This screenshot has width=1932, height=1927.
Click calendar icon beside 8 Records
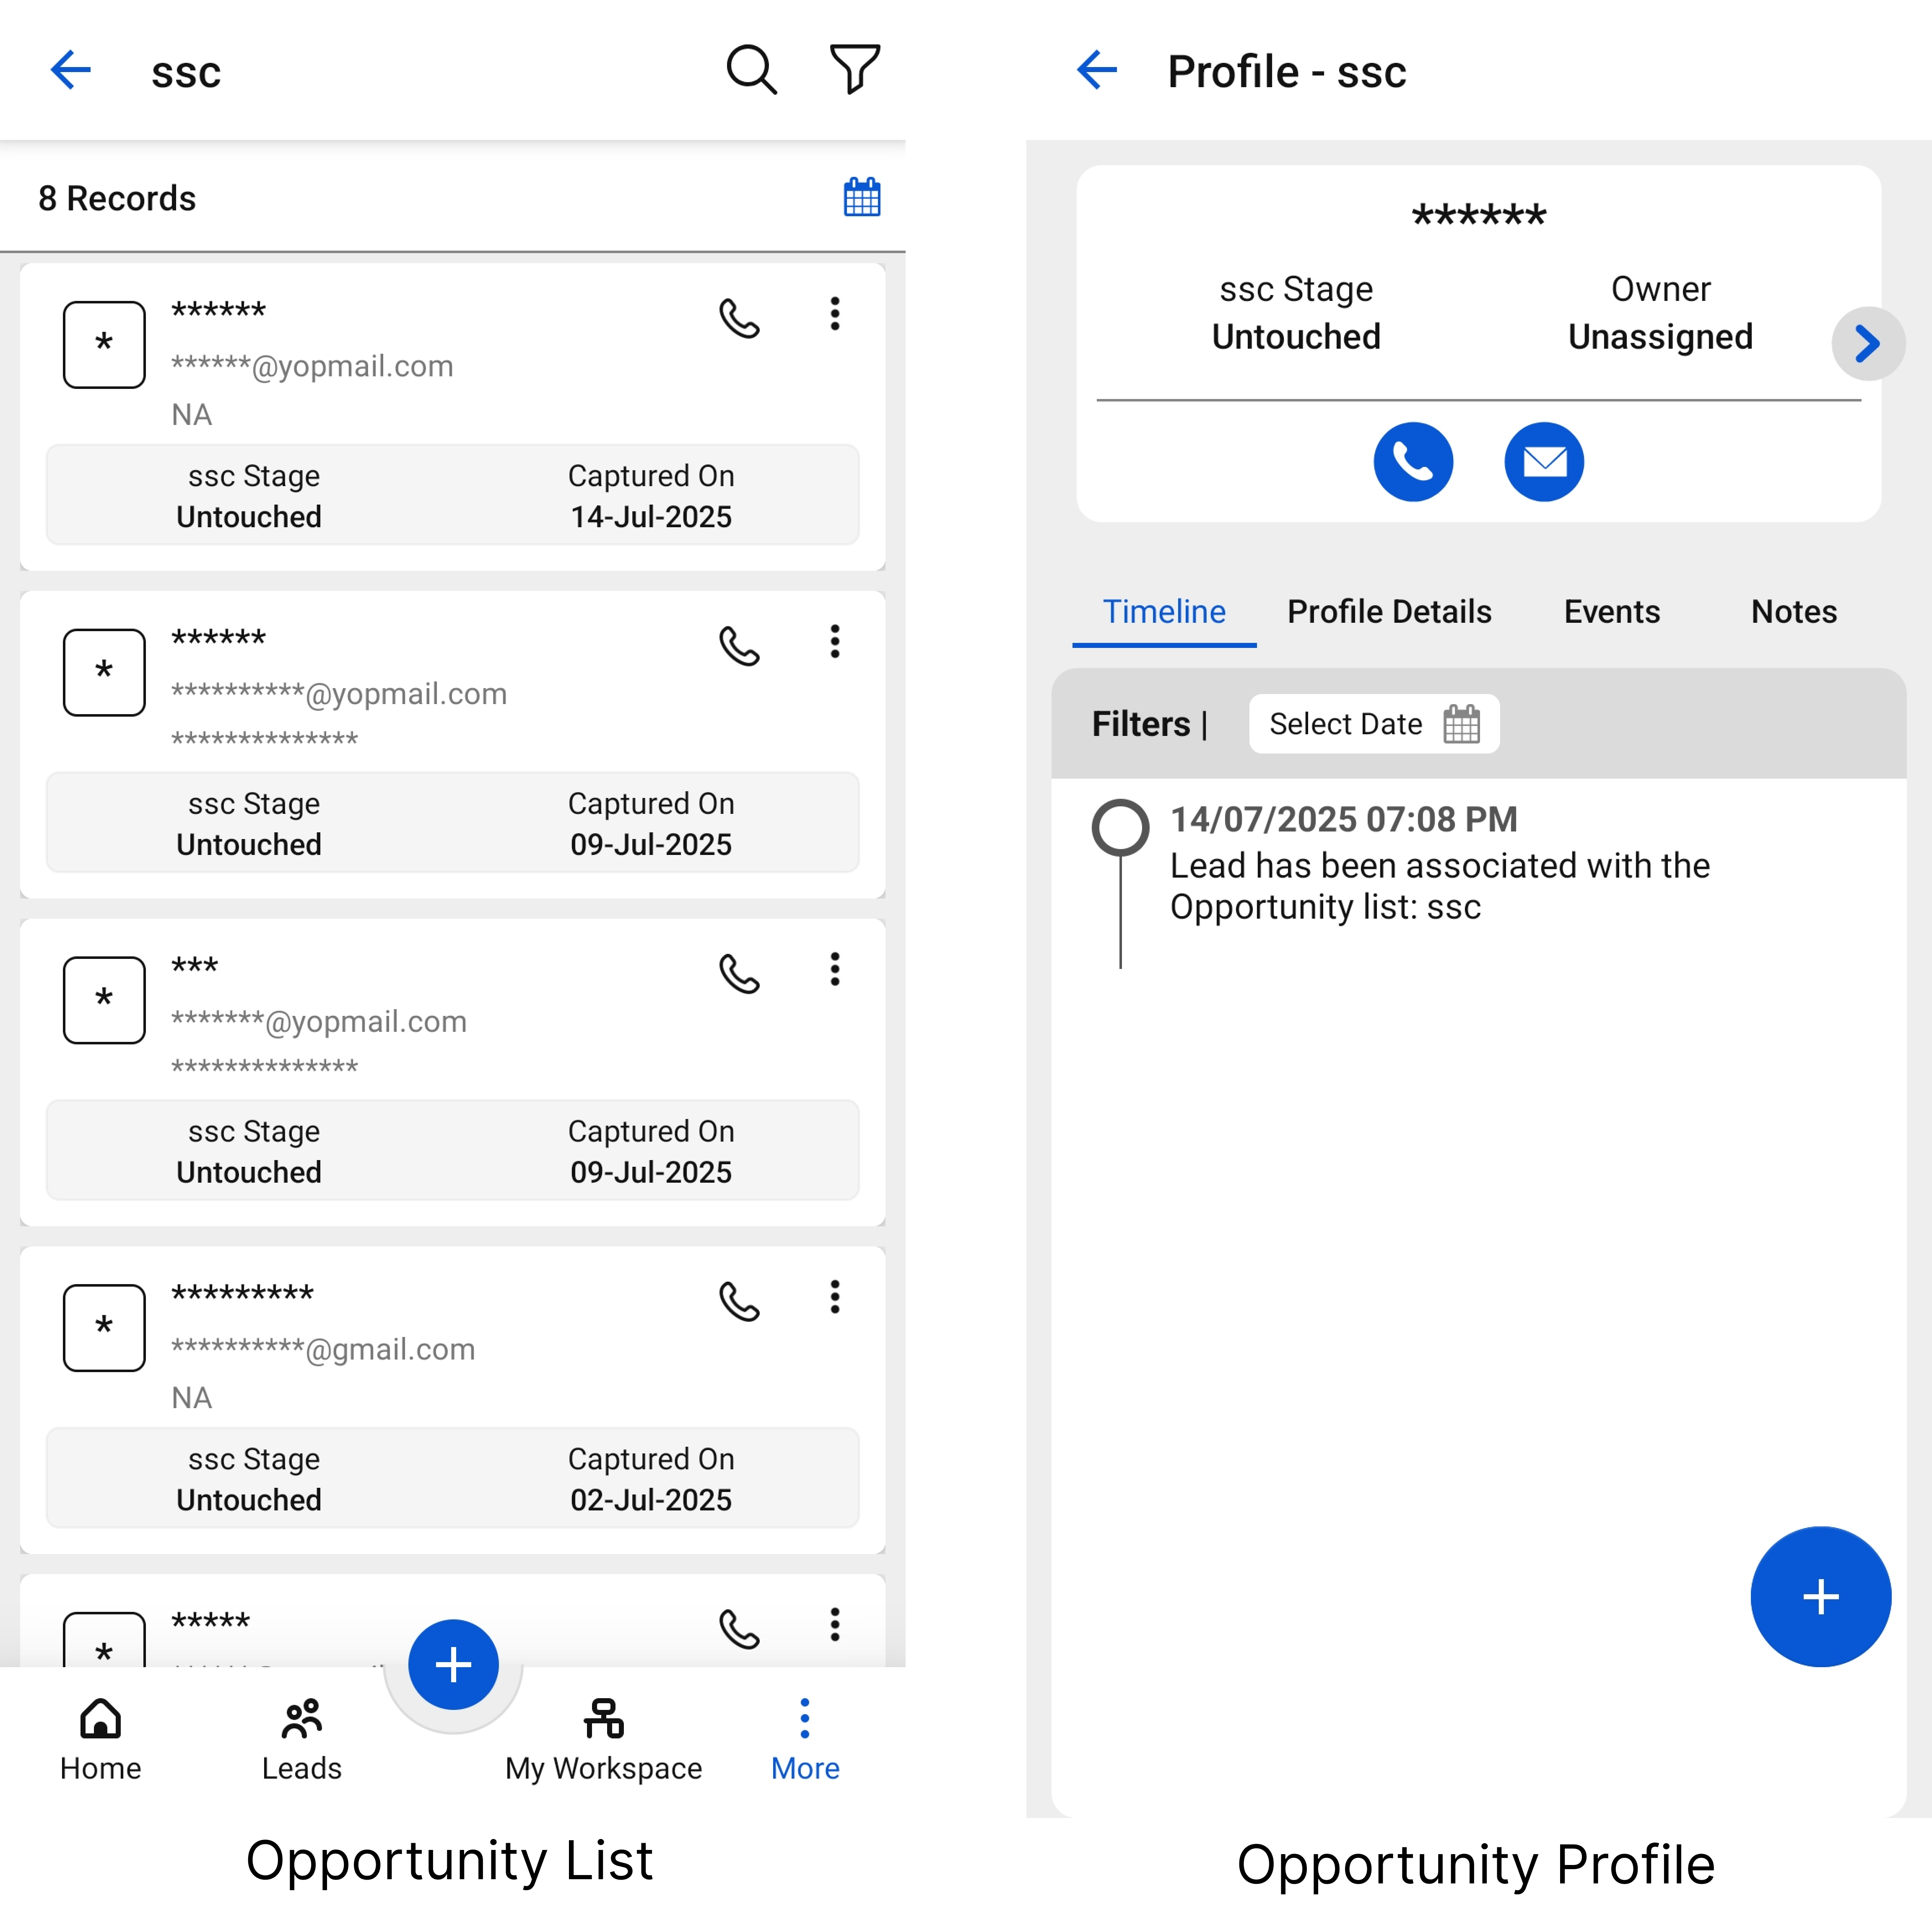point(861,198)
